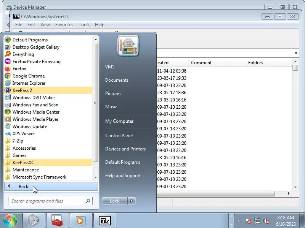
Task: Open Devices and Printers
Action: [125, 149]
